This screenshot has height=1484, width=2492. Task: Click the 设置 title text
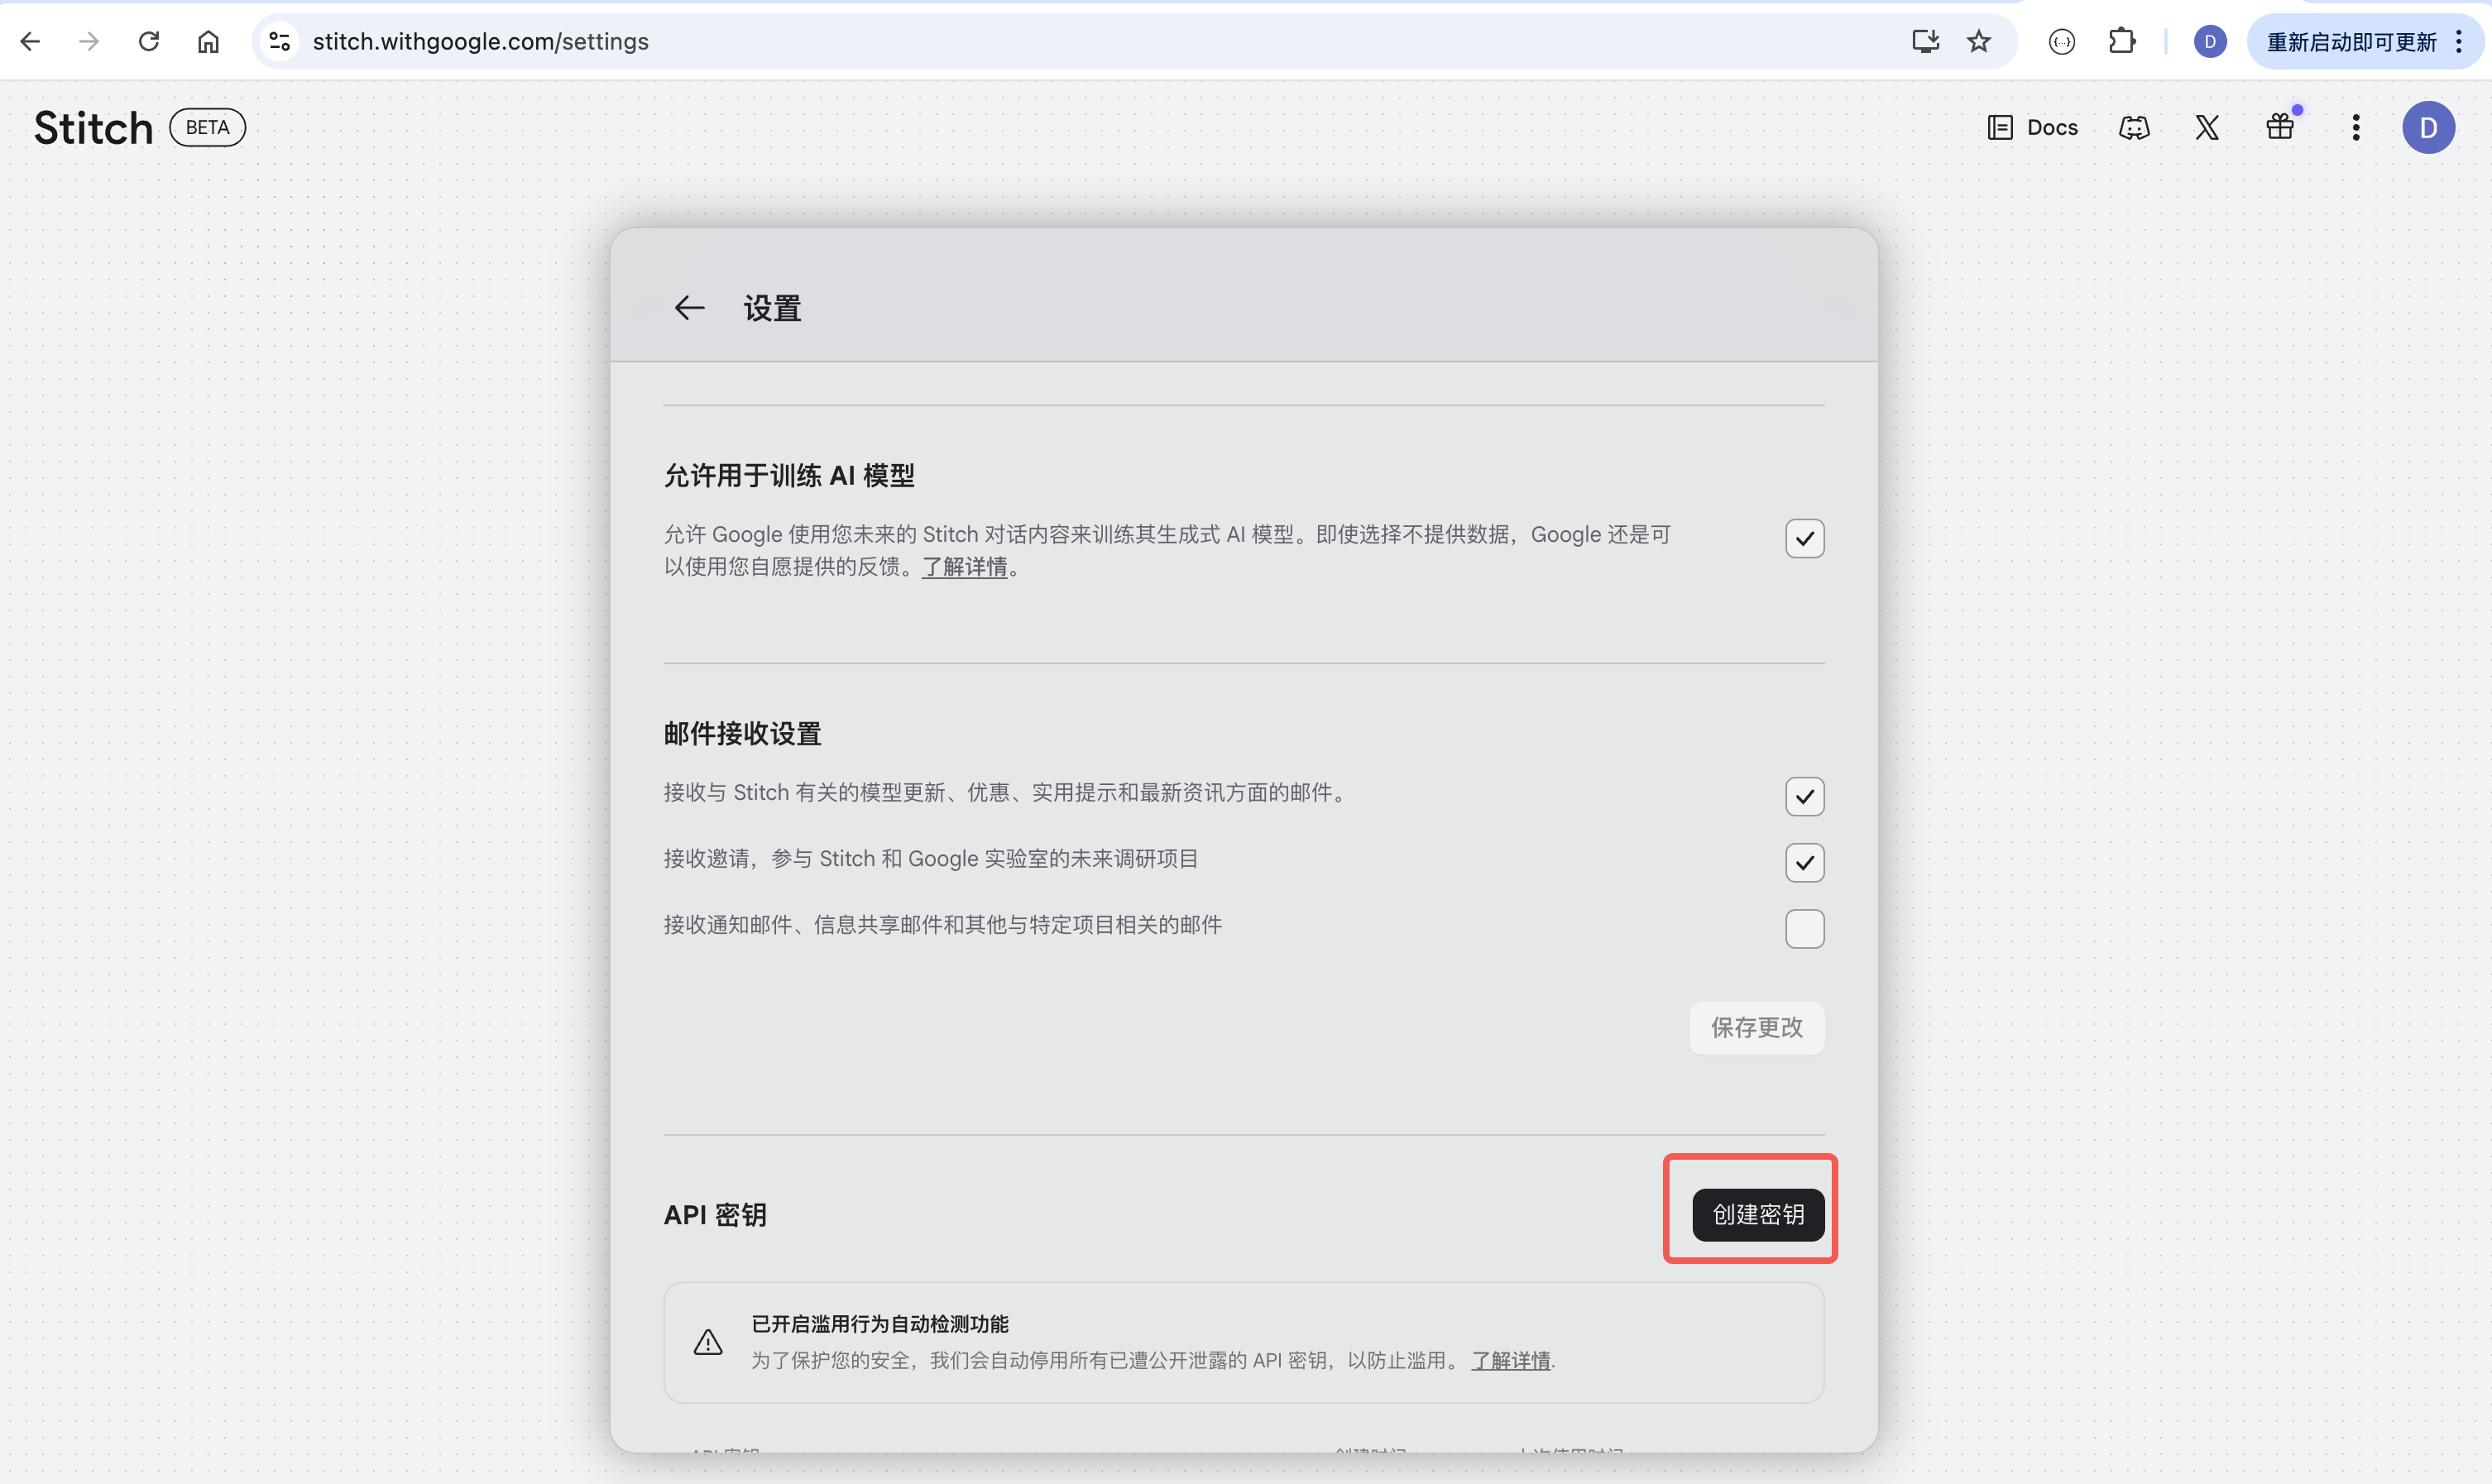tap(772, 308)
